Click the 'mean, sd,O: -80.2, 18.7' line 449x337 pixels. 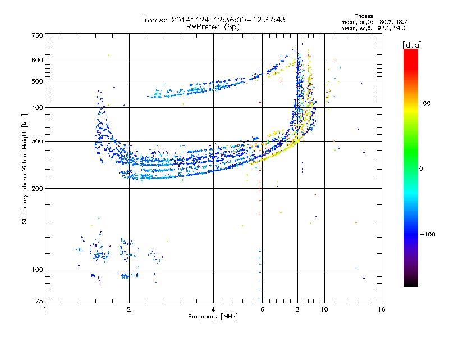pyautogui.click(x=374, y=22)
